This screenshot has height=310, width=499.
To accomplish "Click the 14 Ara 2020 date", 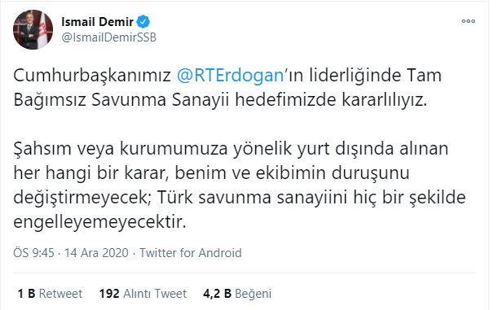I will (96, 253).
